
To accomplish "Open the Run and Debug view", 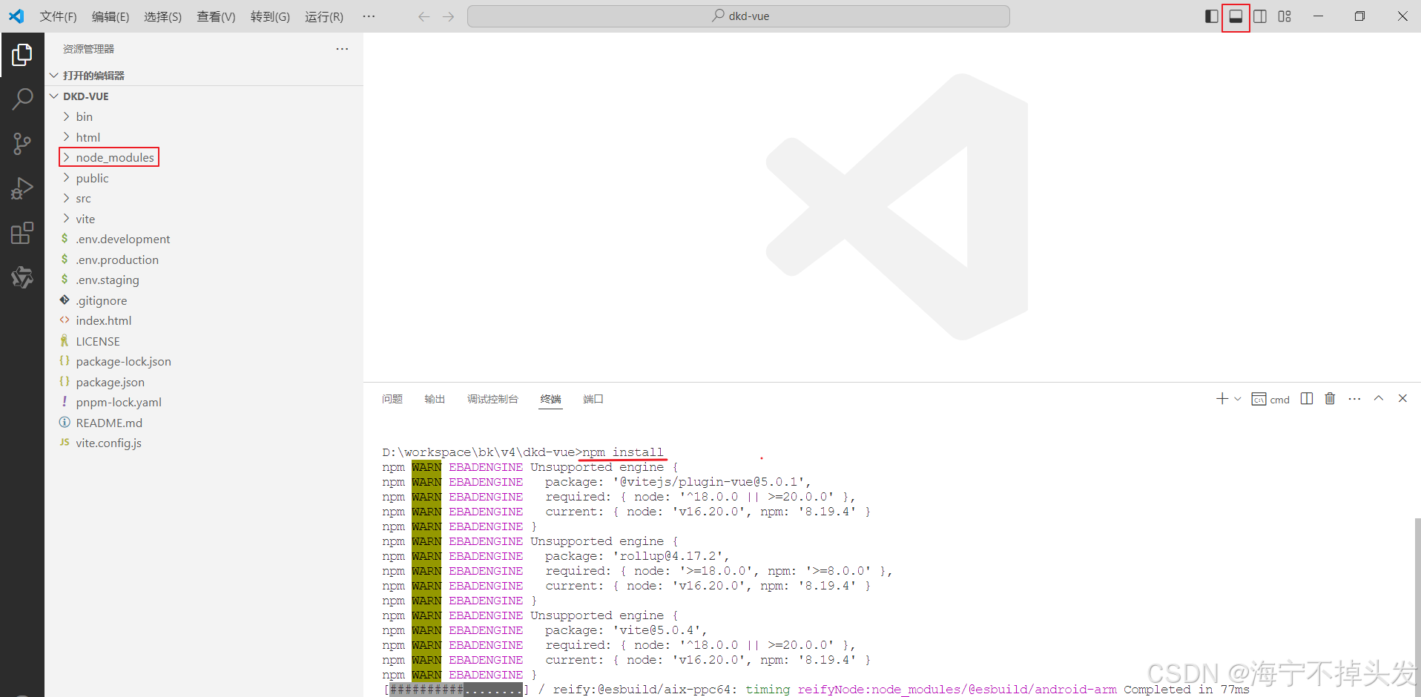I will (22, 188).
